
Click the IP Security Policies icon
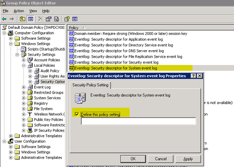(x=30, y=130)
